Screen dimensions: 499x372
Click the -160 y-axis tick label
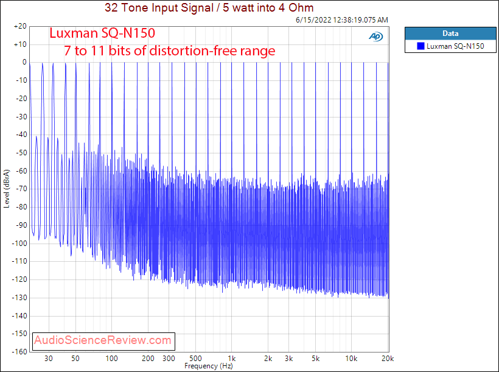point(19,352)
